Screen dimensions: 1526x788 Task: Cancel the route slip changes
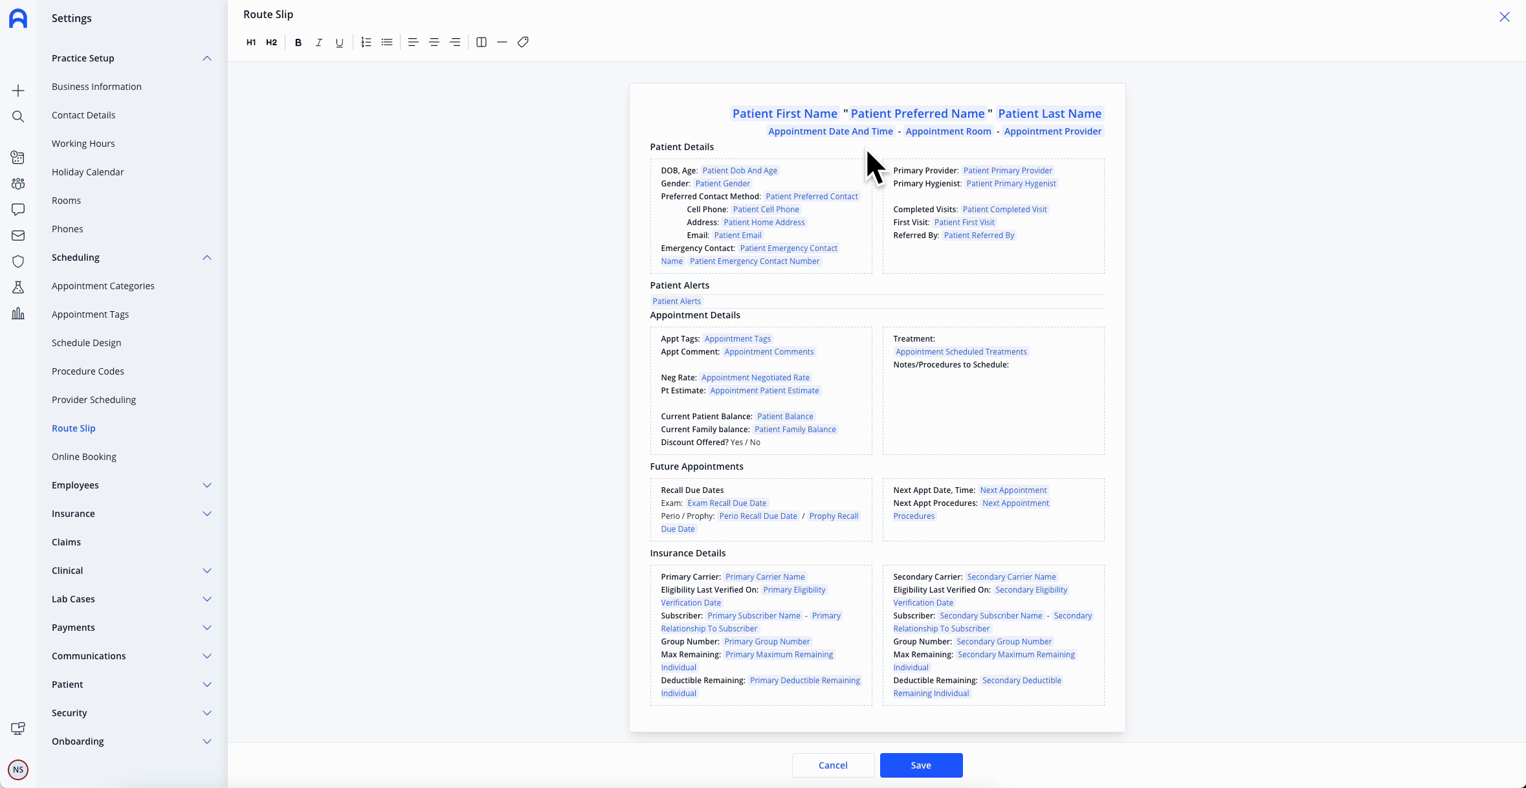pos(833,765)
